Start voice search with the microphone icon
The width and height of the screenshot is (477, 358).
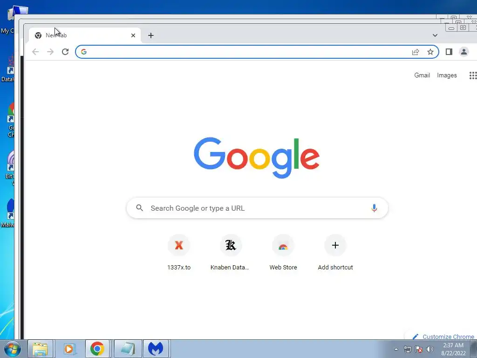coord(374,208)
